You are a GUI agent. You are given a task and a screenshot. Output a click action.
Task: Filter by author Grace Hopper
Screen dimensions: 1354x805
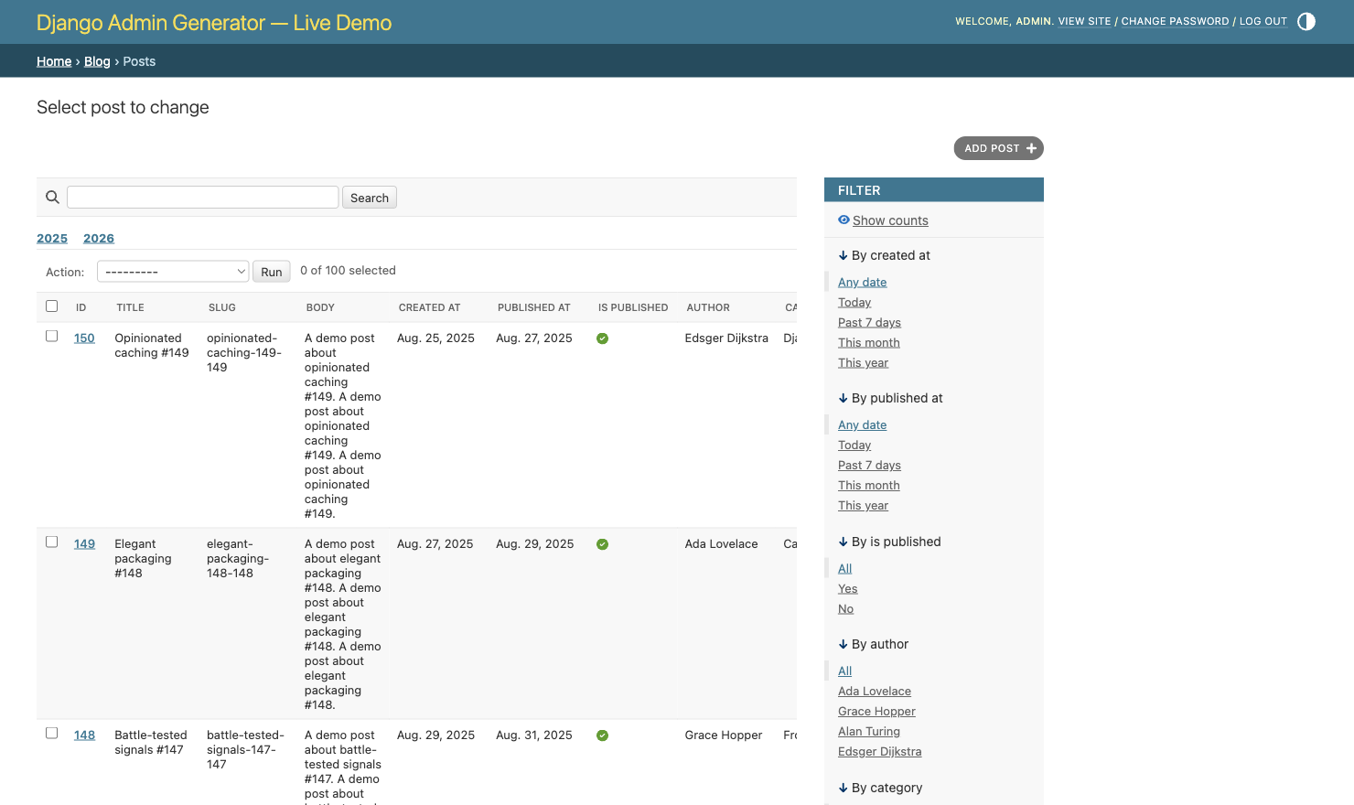click(x=876, y=712)
